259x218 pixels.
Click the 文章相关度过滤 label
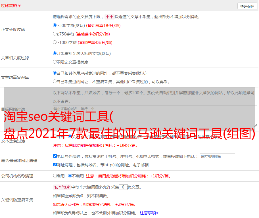point(15,58)
